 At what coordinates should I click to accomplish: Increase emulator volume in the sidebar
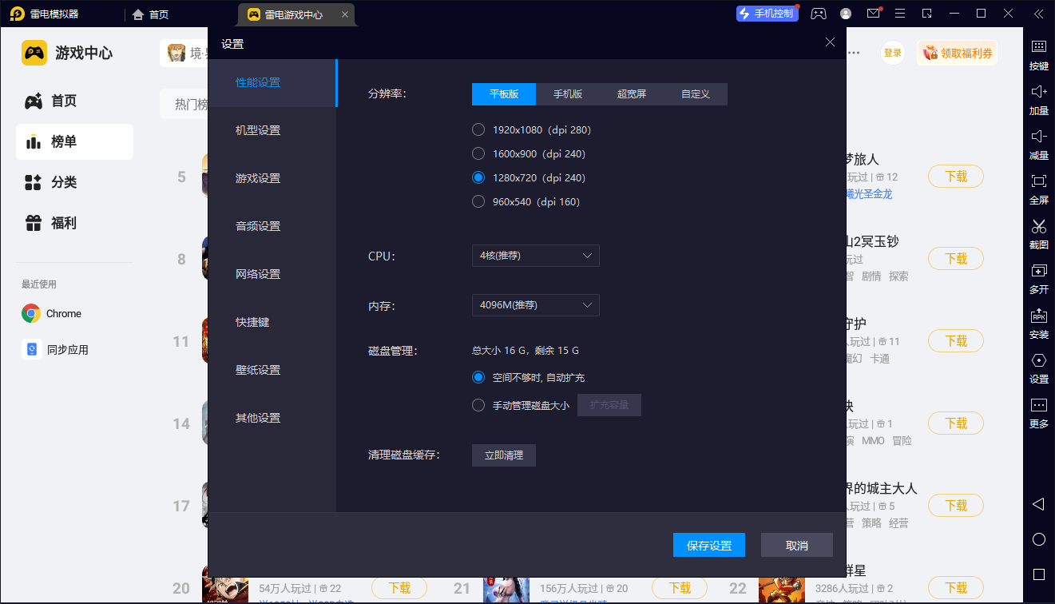(x=1038, y=101)
